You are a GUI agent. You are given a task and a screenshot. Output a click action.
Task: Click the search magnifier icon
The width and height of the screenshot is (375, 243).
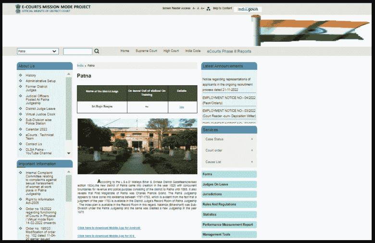tap(97, 51)
